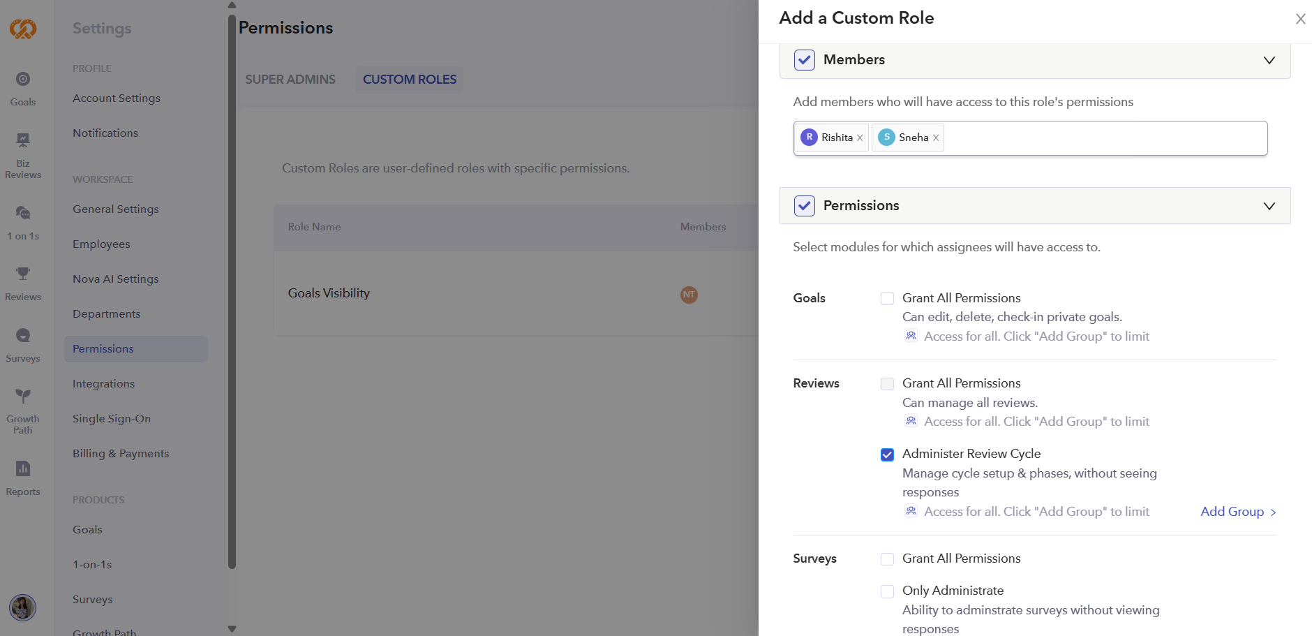Uncheck Administer Review Cycle checkbox

pos(887,455)
